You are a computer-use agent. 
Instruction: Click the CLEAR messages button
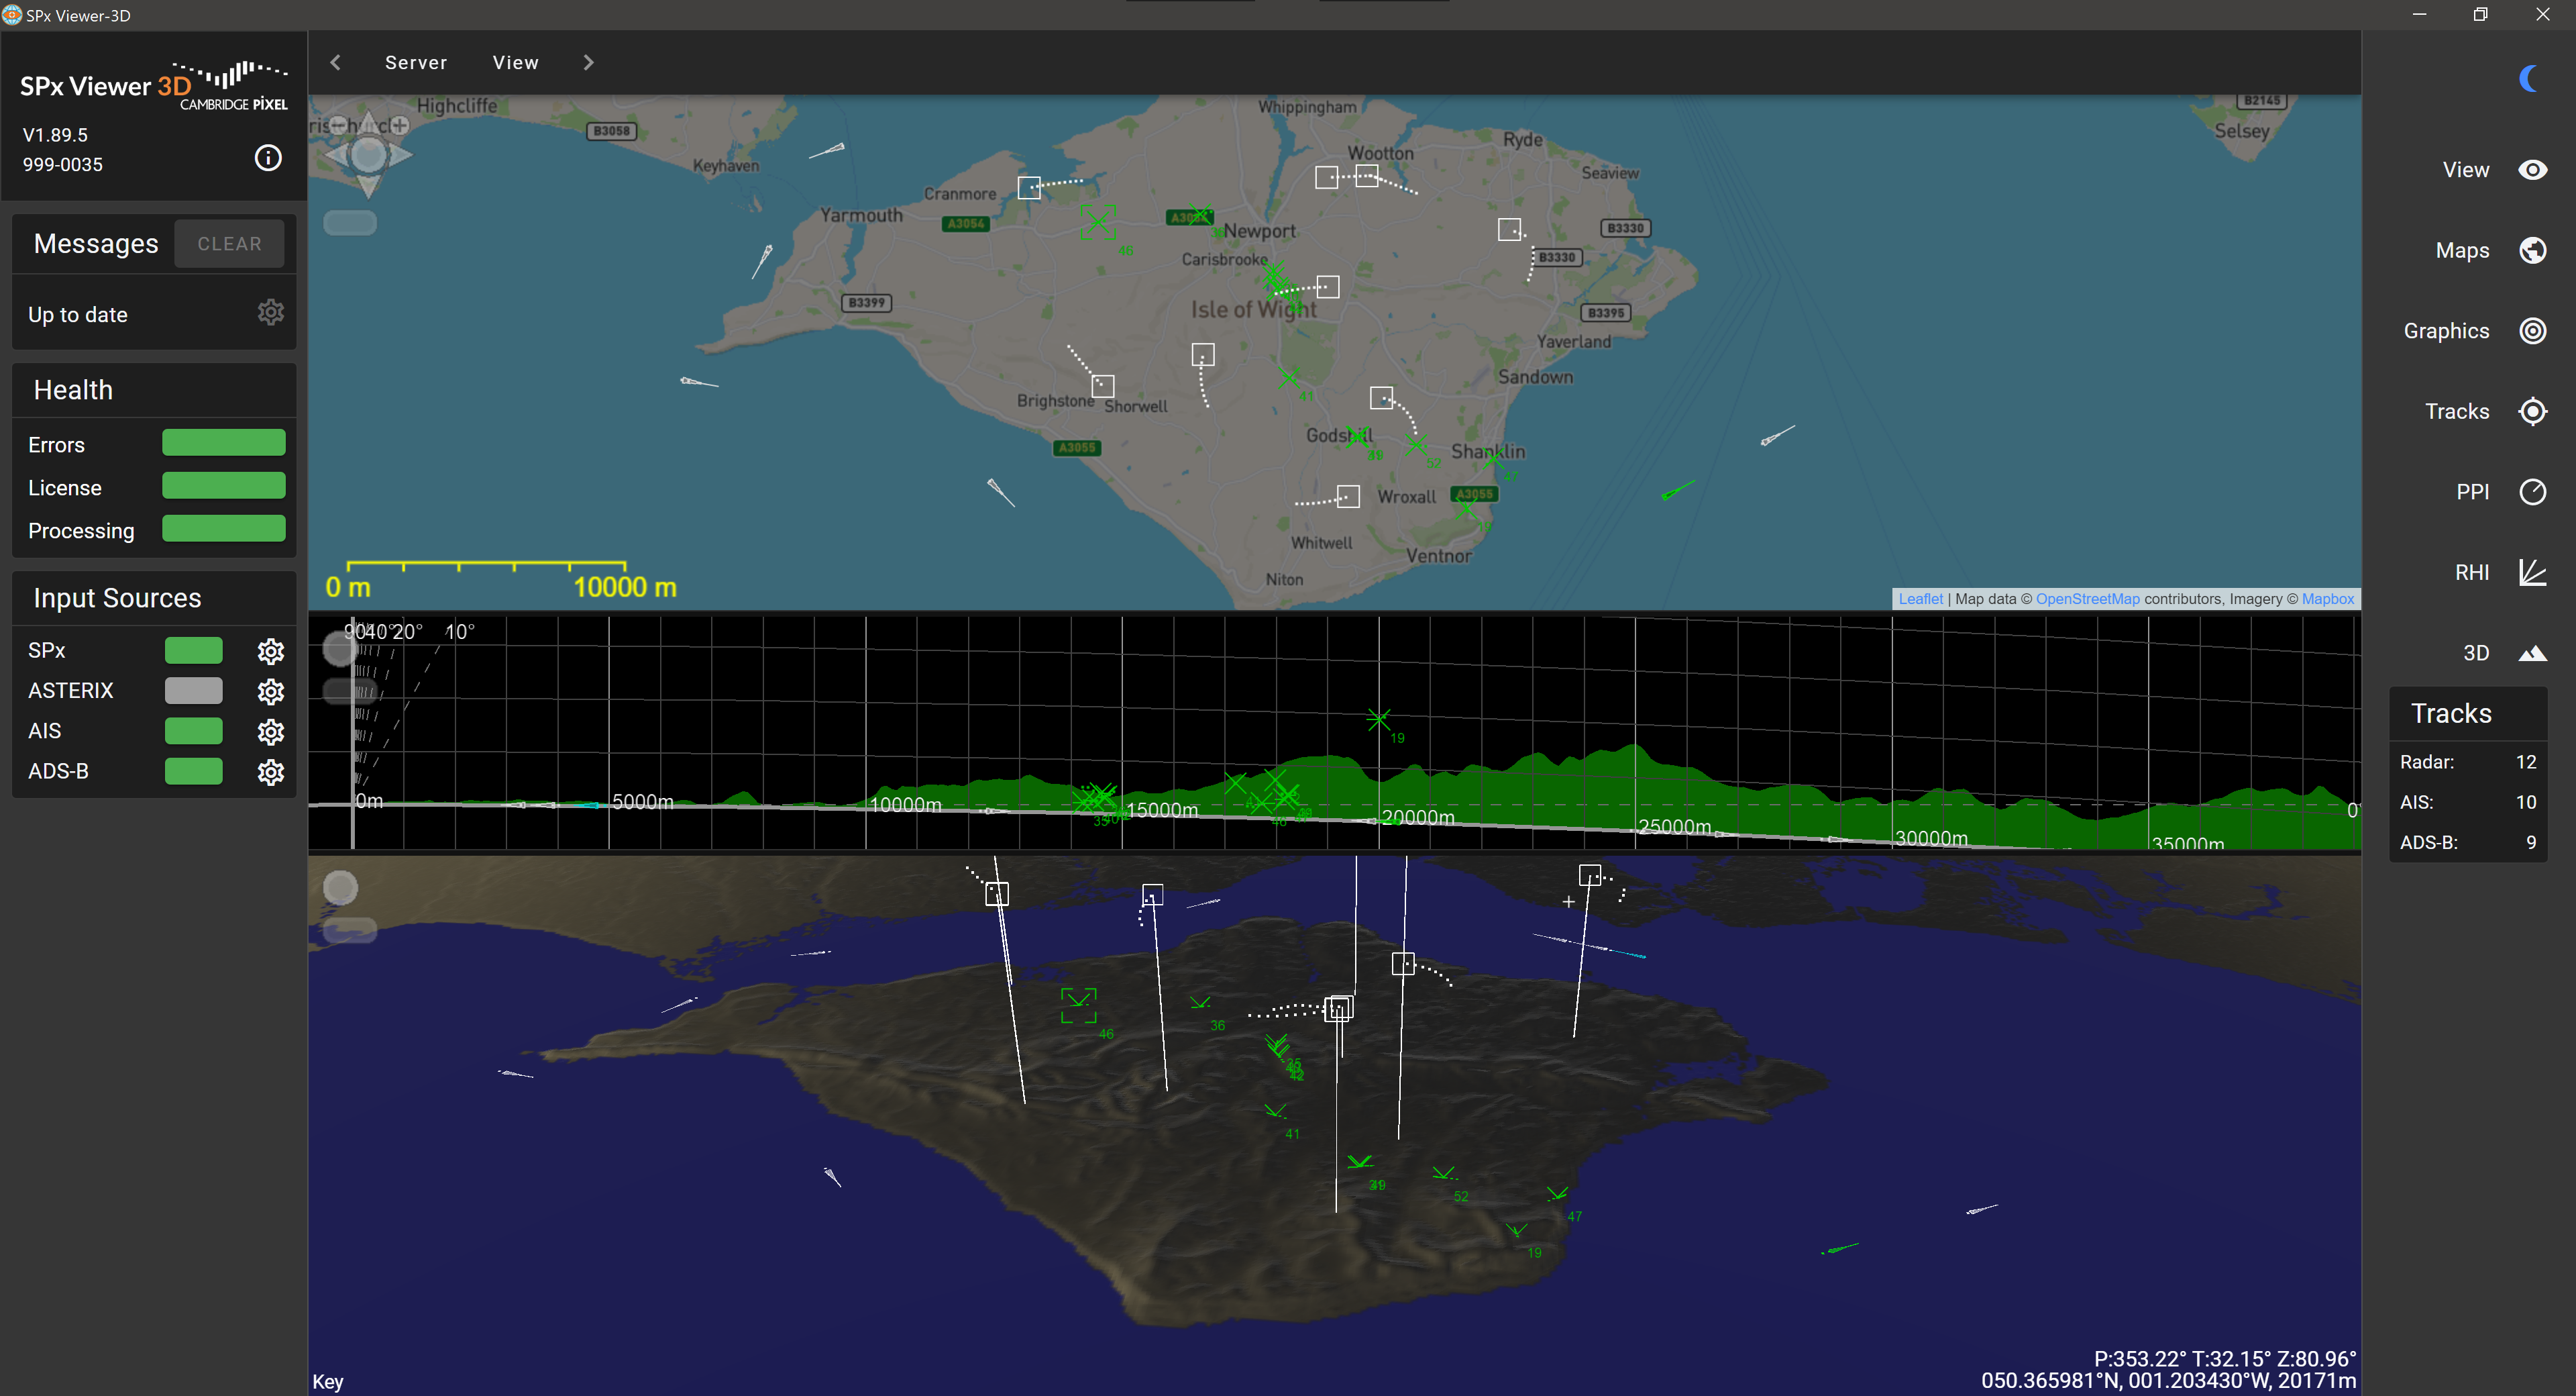[229, 243]
